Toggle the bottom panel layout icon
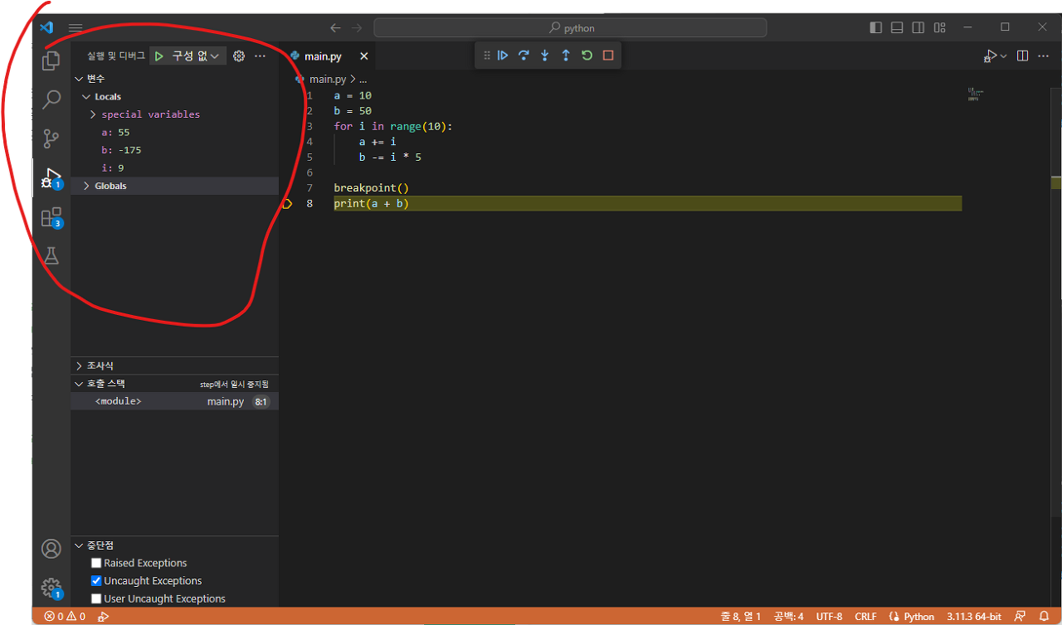 [x=897, y=27]
